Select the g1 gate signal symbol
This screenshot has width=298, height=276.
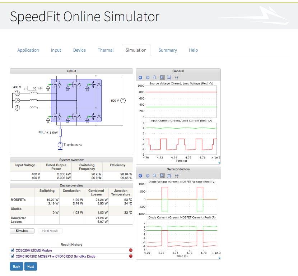point(48,87)
